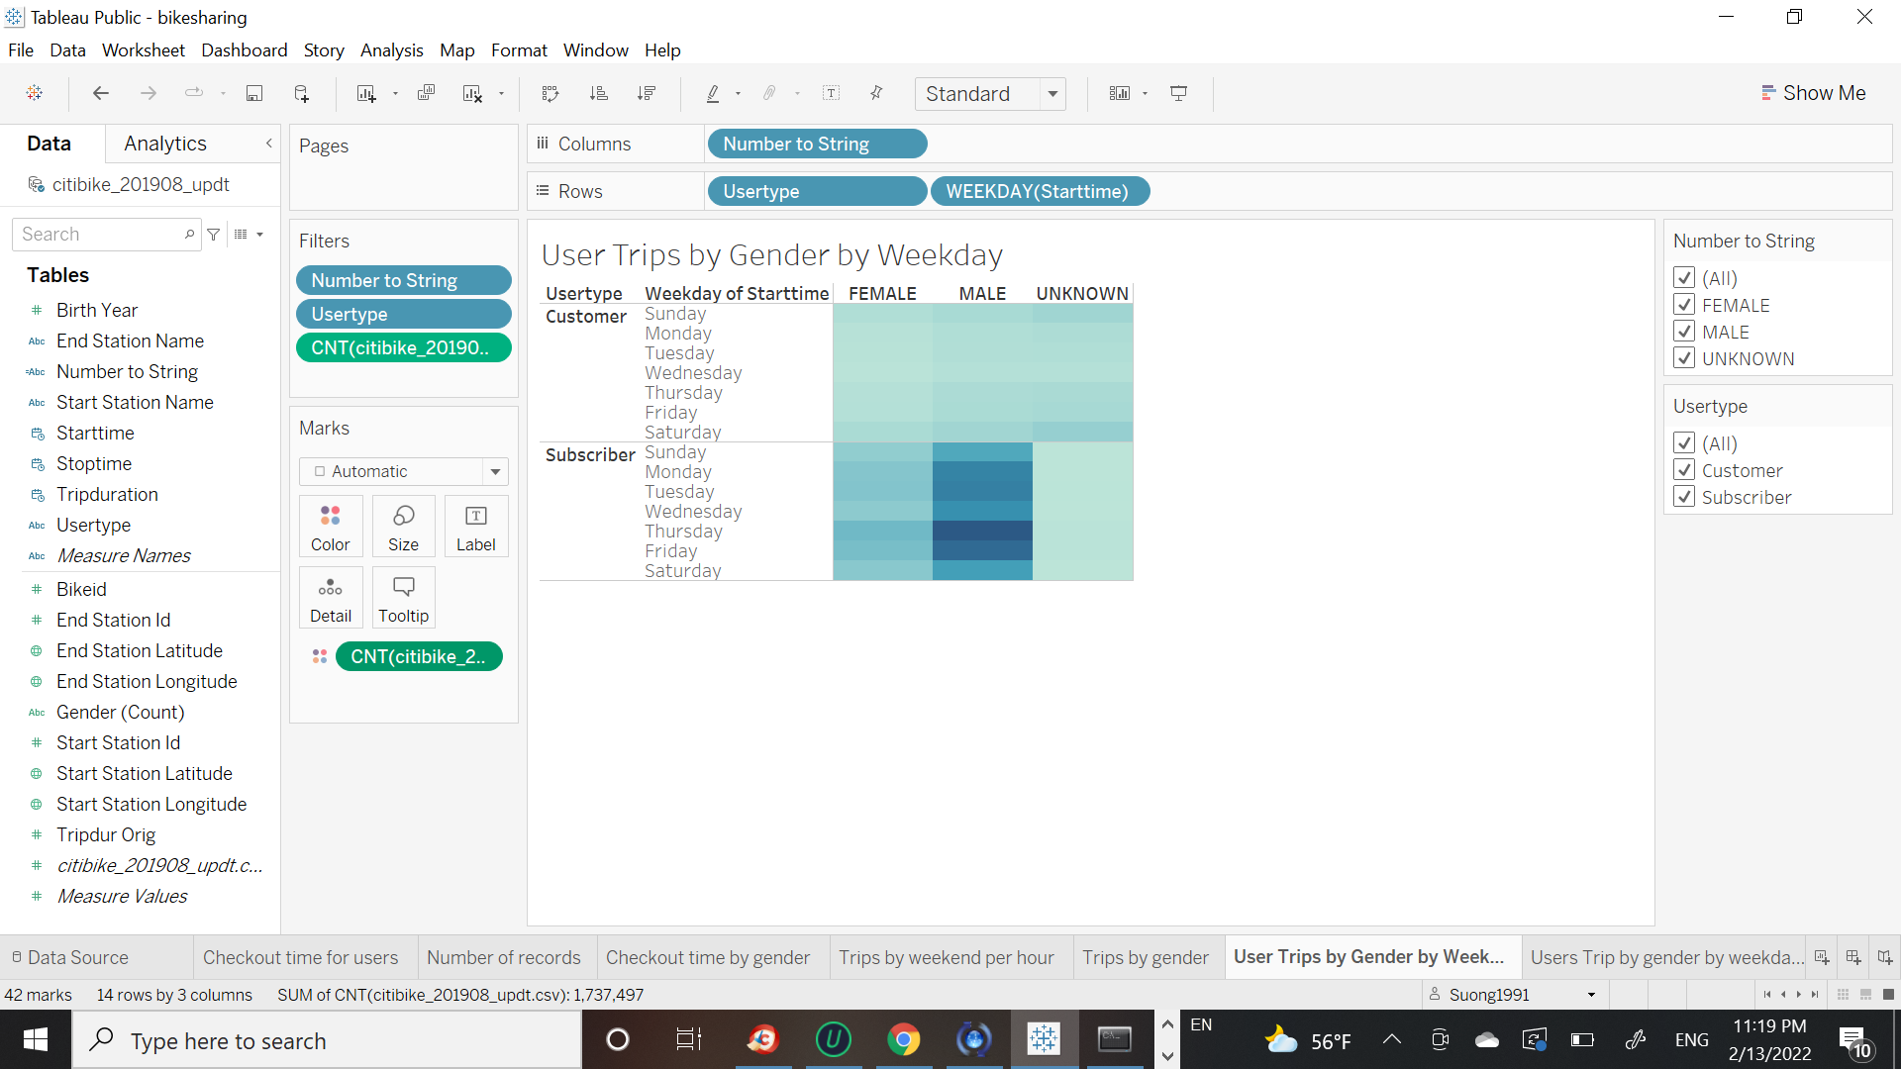
Task: Collapse the Data pane side arrow
Action: pyautogui.click(x=268, y=144)
